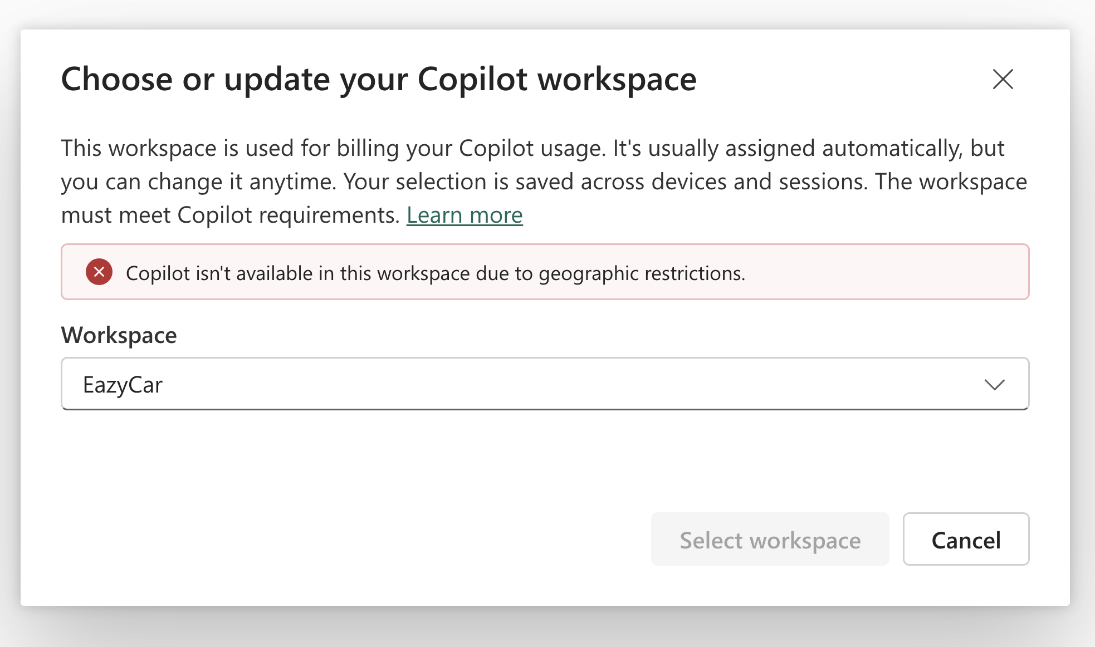Confirm the workspace choice with Select workspace
This screenshot has height=647, width=1095.
[x=770, y=539]
